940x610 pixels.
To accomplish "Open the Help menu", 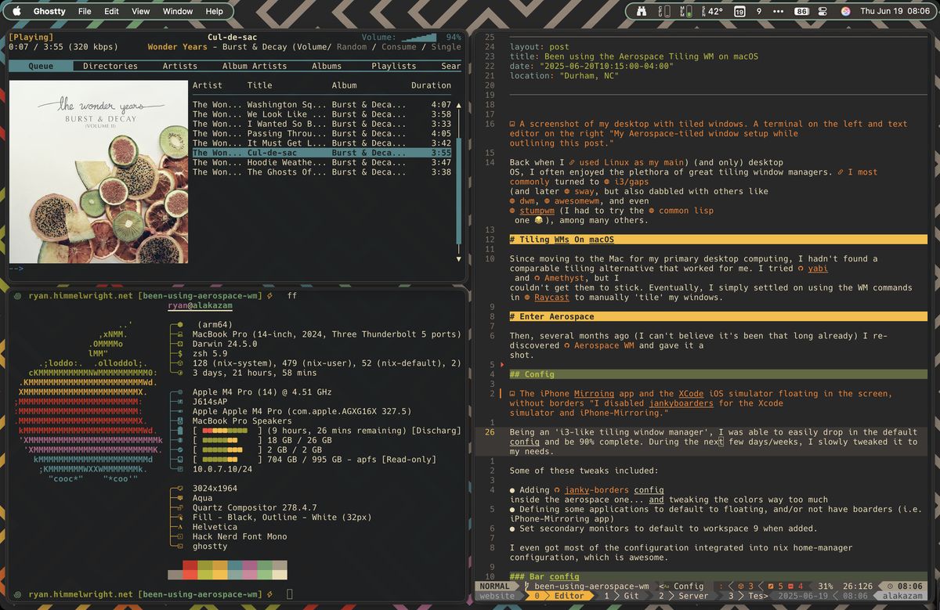I will coord(214,12).
